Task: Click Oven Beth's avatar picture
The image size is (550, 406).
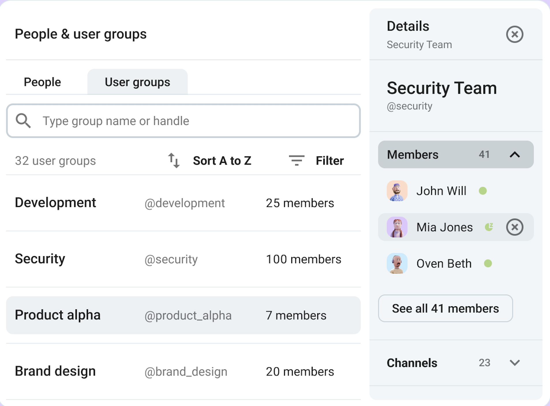Action: click(397, 263)
